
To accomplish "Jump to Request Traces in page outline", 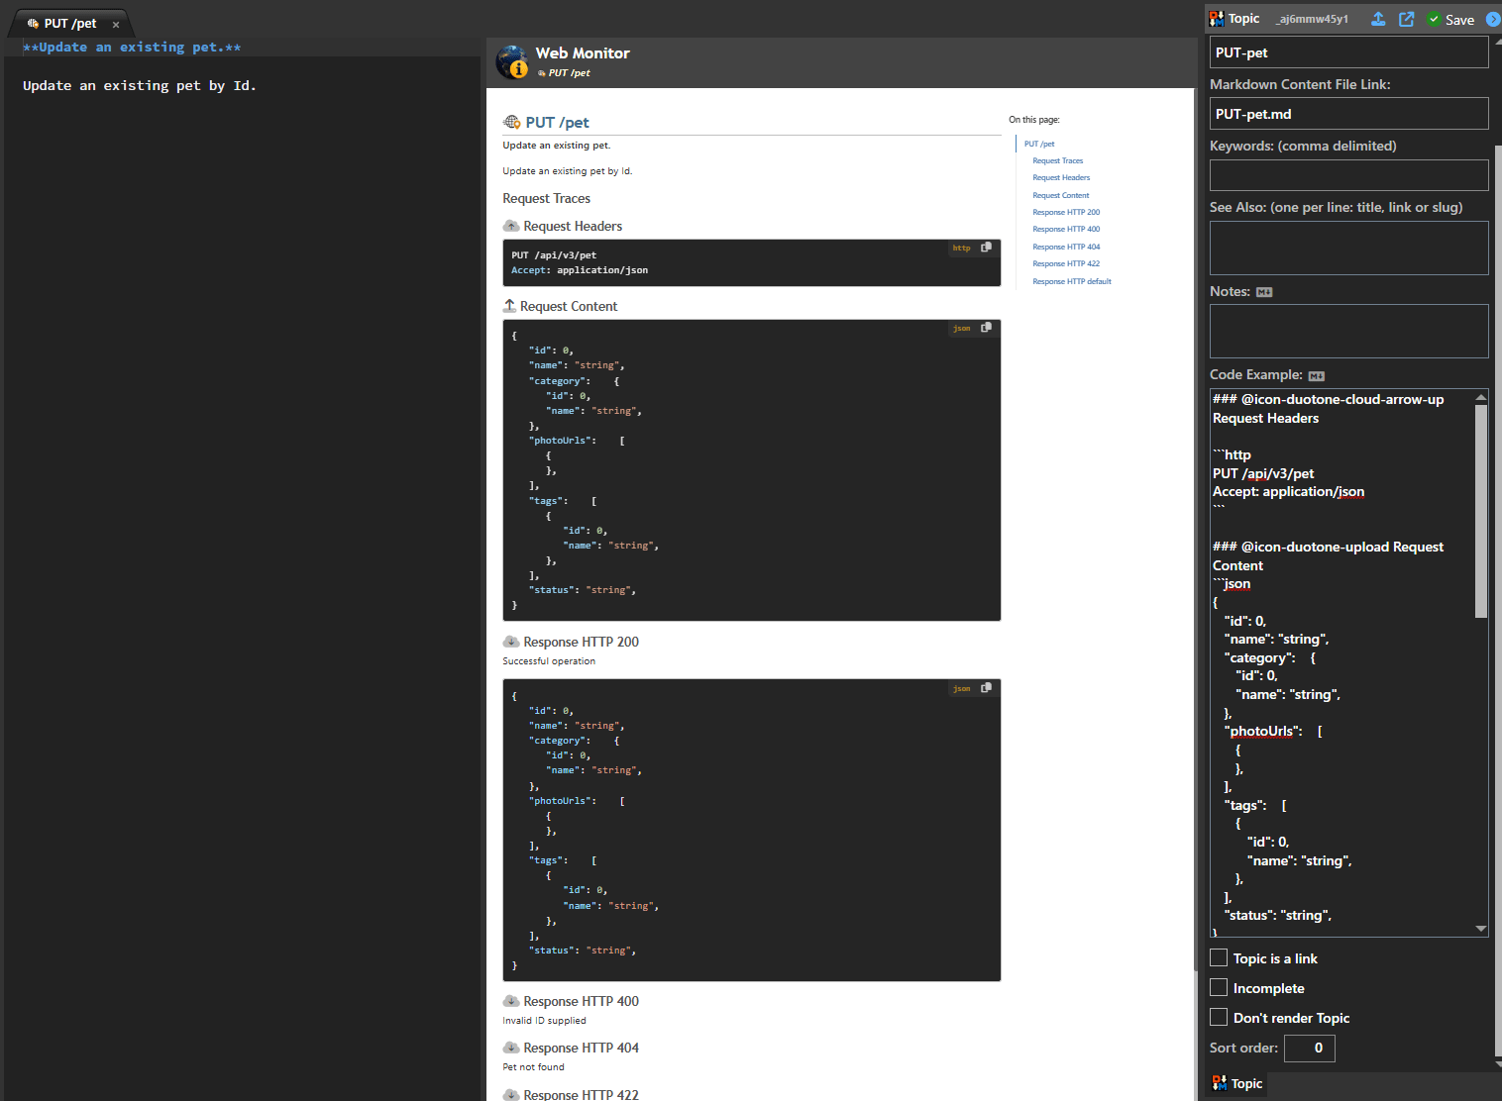I will [1057, 160].
